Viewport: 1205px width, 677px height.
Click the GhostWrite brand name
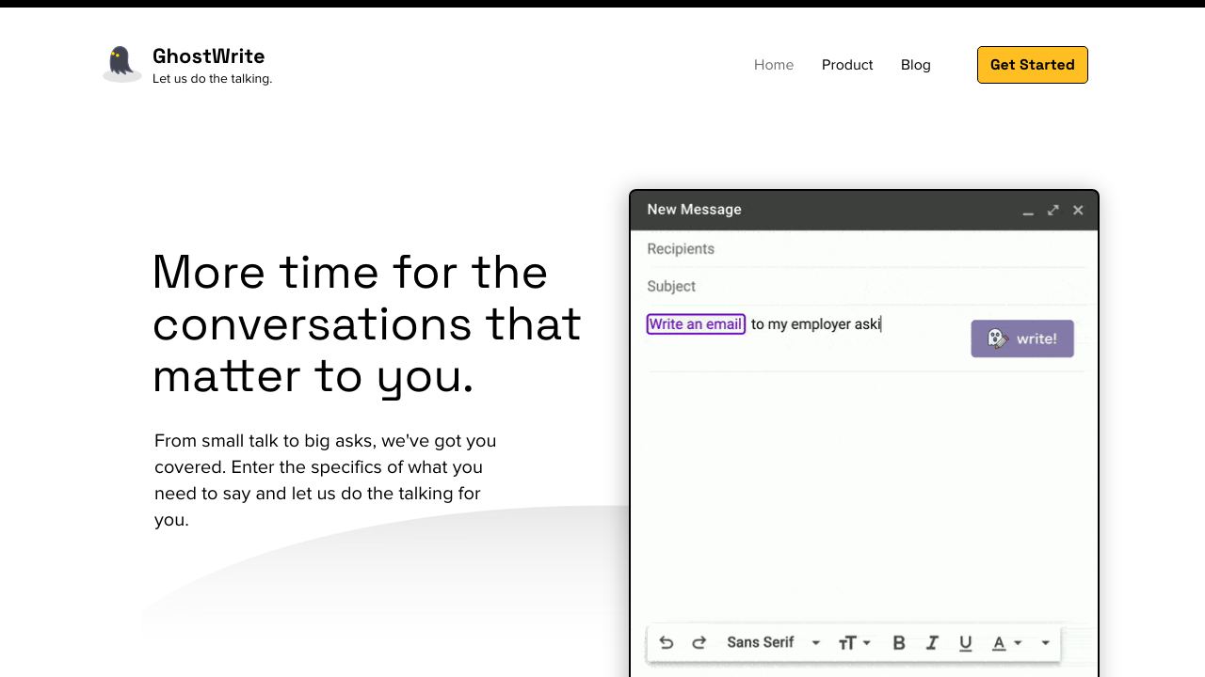click(209, 55)
